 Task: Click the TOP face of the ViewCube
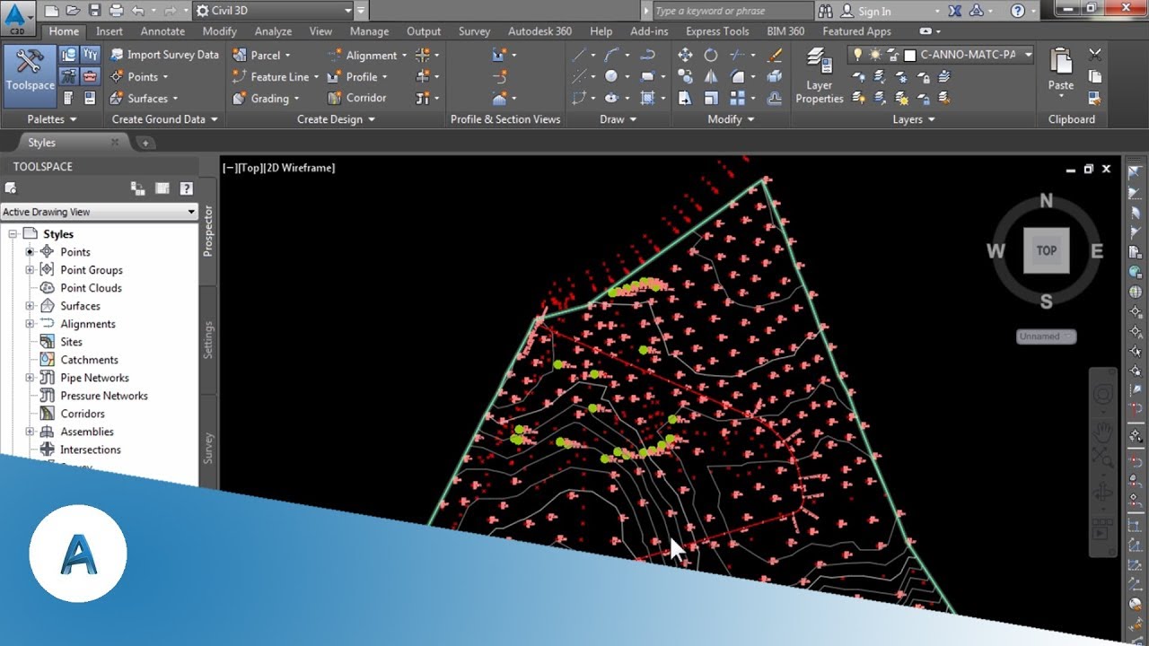[x=1046, y=250]
